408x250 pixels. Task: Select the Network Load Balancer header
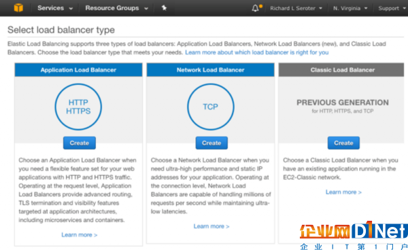pyautogui.click(x=211, y=70)
